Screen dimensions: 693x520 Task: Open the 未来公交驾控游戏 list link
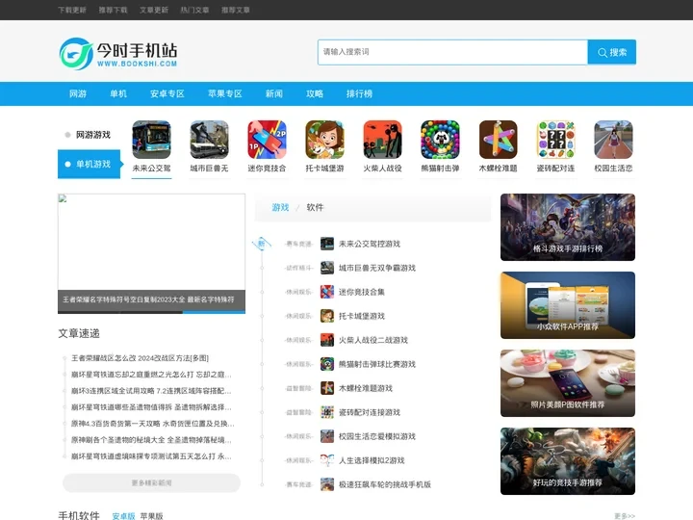point(370,244)
